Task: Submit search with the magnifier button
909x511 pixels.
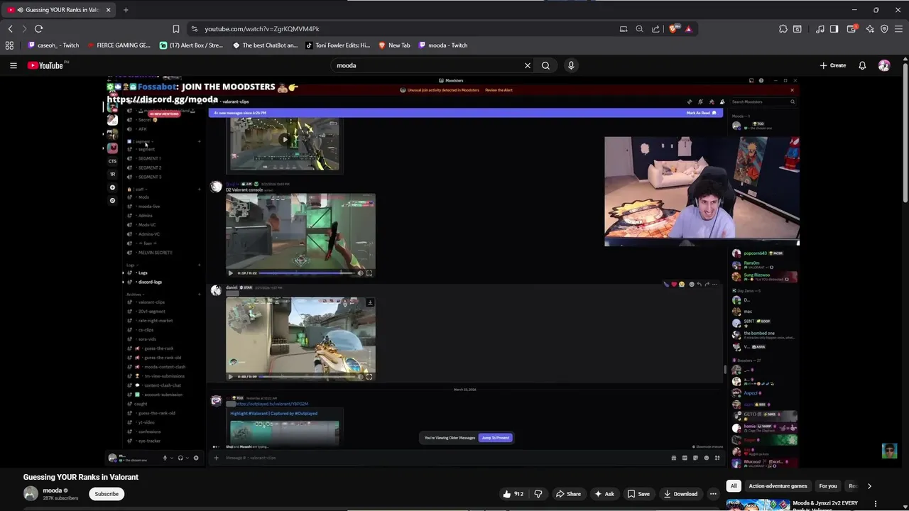Action: pos(545,65)
